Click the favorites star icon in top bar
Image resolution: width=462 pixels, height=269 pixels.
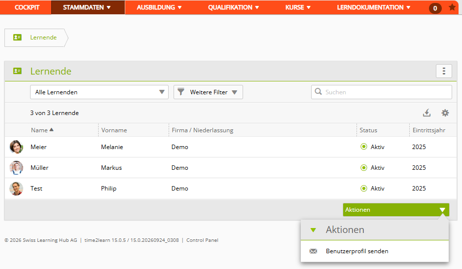[452, 7]
